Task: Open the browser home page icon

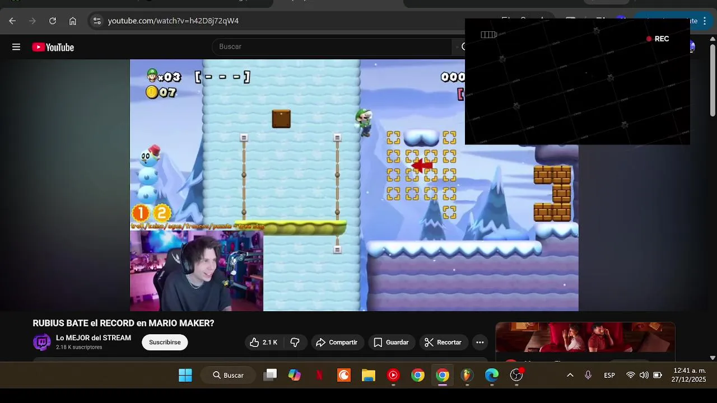Action: coord(73,21)
